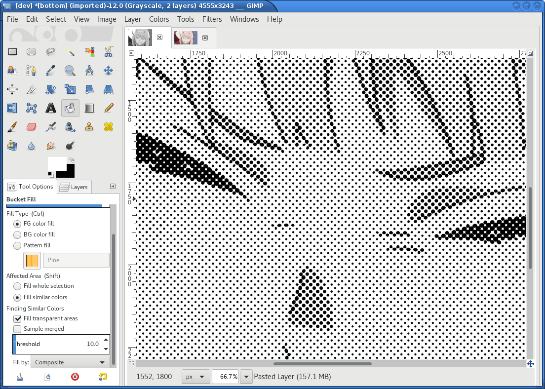Activate the Zoom magnifier tool

pos(70,71)
